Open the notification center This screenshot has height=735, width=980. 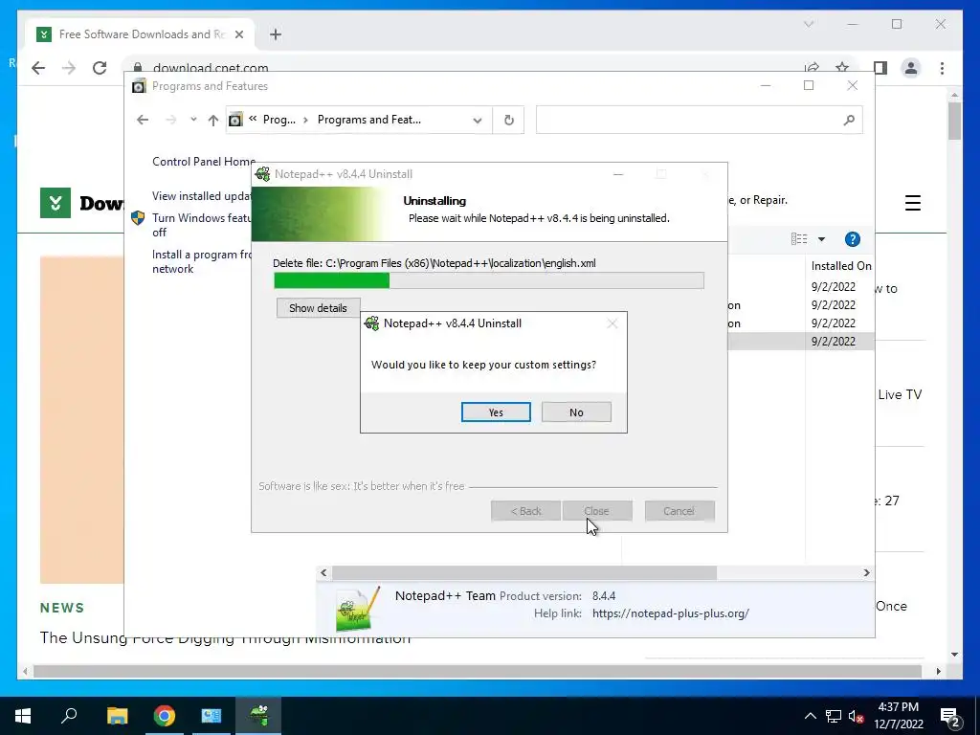[950, 716]
